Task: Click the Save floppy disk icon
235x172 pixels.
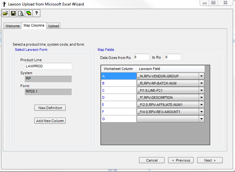Action: pyautogui.click(x=13, y=13)
